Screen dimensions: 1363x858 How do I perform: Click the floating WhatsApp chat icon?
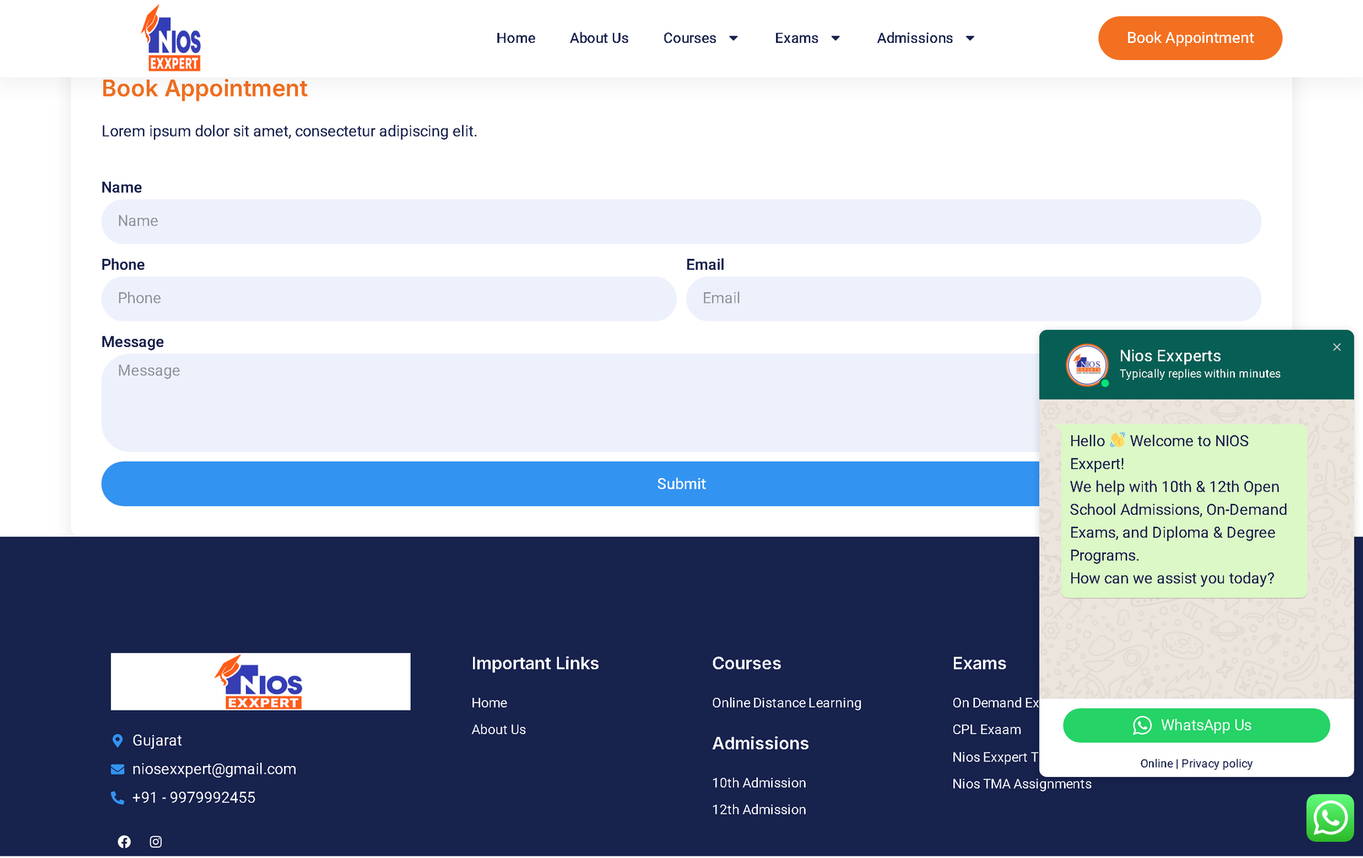1330,818
